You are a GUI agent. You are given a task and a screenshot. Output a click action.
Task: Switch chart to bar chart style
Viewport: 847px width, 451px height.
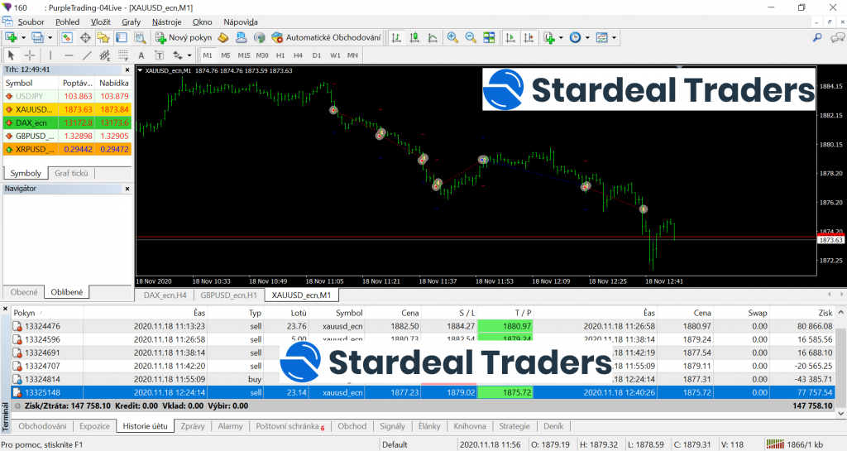[396, 37]
